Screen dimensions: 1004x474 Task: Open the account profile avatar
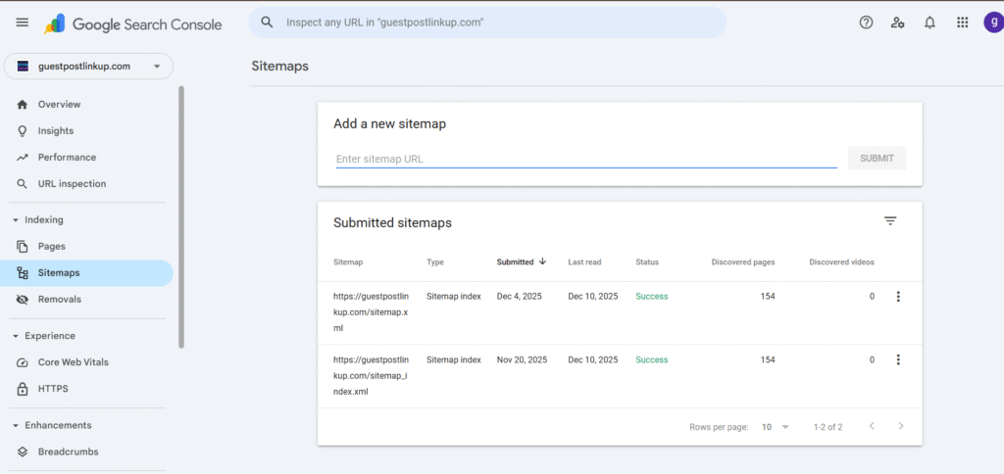click(x=992, y=23)
